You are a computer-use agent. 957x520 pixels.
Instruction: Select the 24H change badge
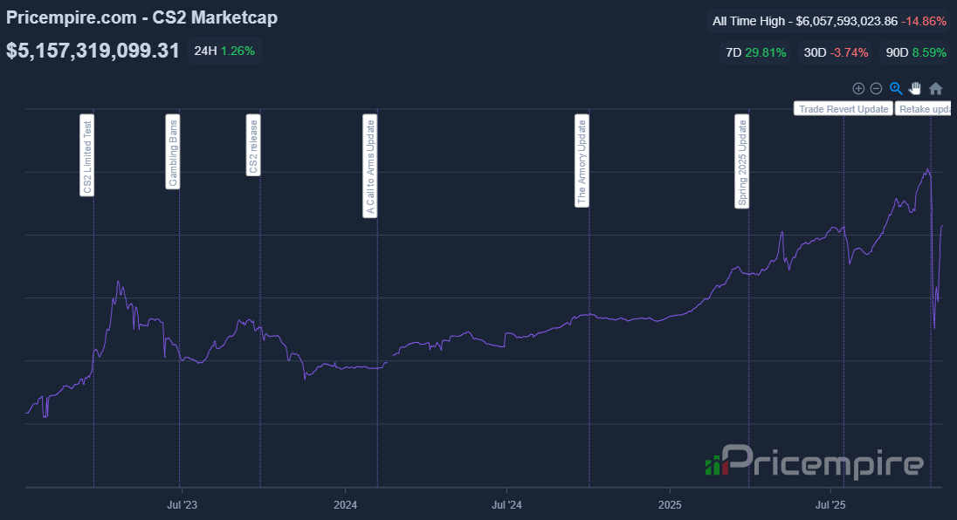click(x=224, y=51)
